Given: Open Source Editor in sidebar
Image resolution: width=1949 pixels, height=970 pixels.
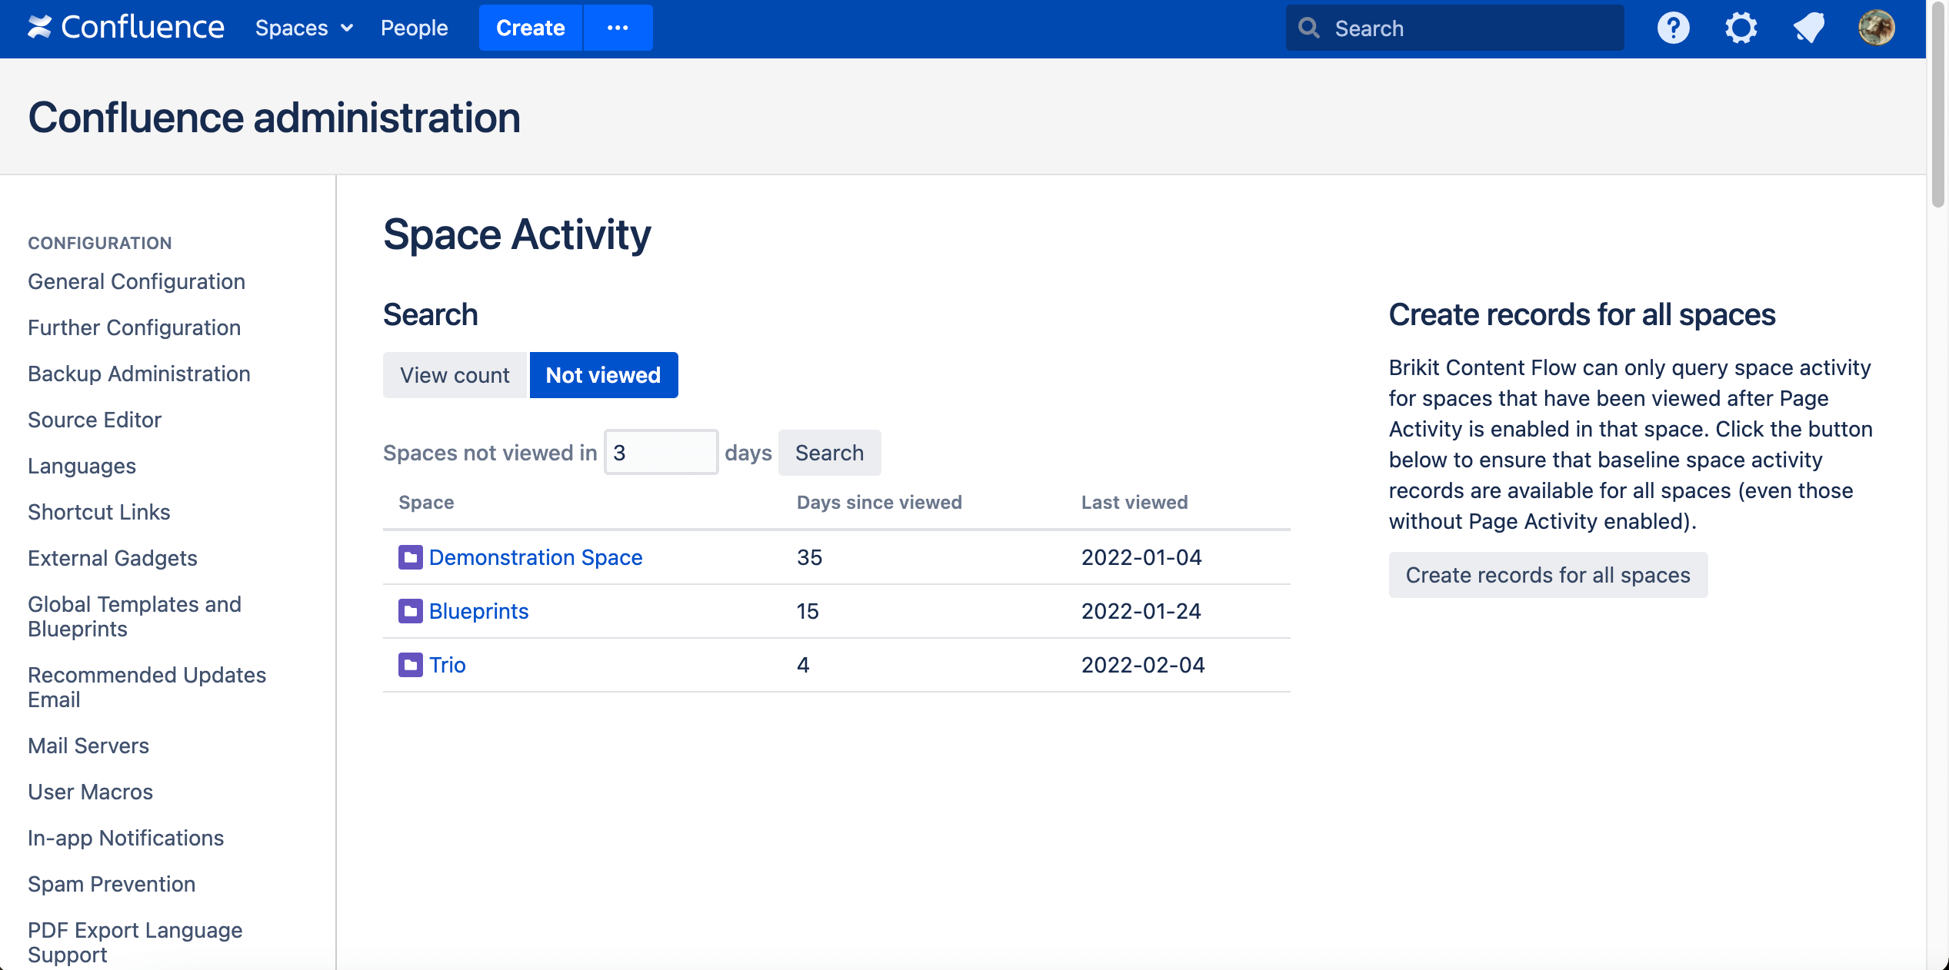Looking at the screenshot, I should (x=95, y=420).
